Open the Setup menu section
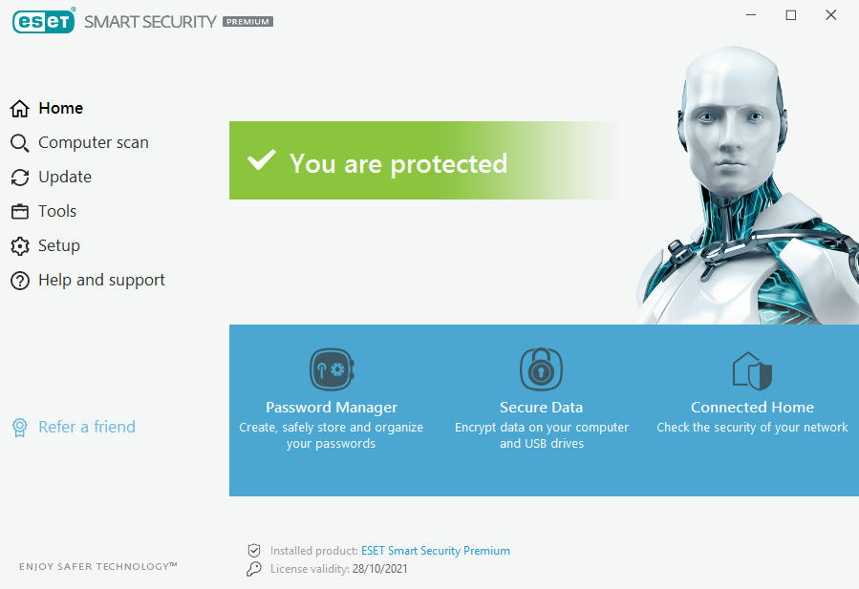The image size is (859, 589). tap(58, 245)
